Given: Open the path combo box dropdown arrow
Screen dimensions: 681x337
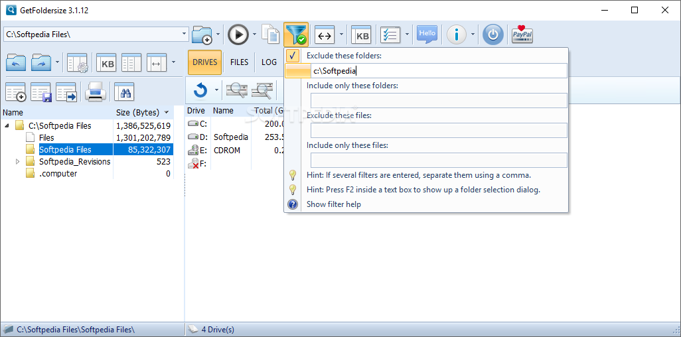Looking at the screenshot, I should [x=185, y=34].
